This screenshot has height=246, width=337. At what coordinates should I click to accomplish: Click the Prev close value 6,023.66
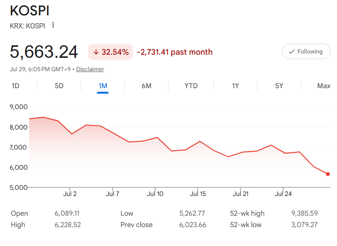193,225
